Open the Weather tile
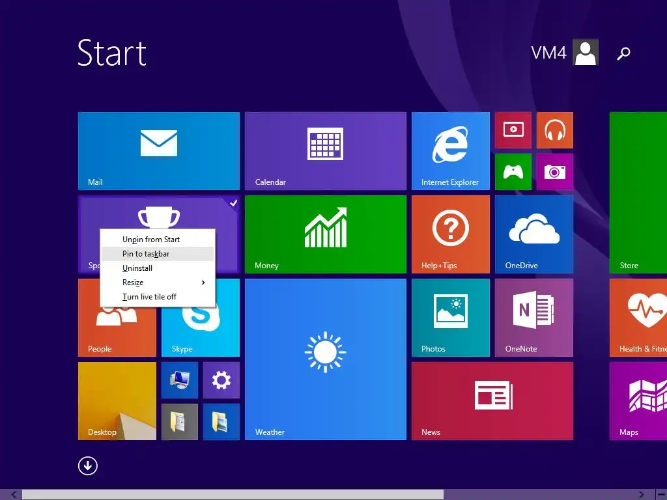Viewport: 667px width, 500px height. coord(326,359)
